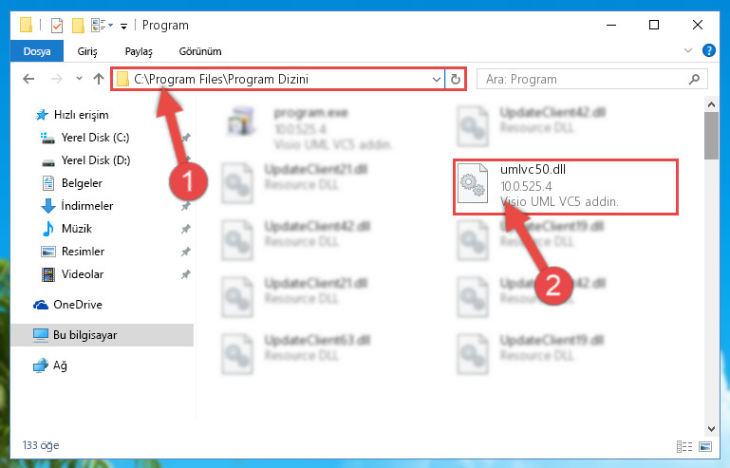Open the Dosya menu tab
Image resolution: width=730 pixels, height=468 pixels.
click(37, 51)
